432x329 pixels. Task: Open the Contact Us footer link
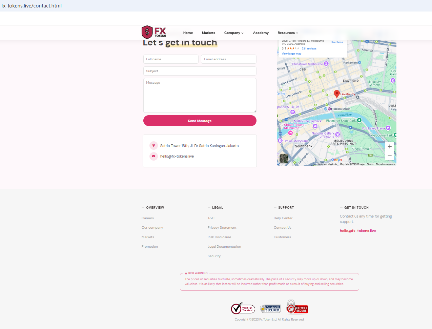[x=283, y=228]
